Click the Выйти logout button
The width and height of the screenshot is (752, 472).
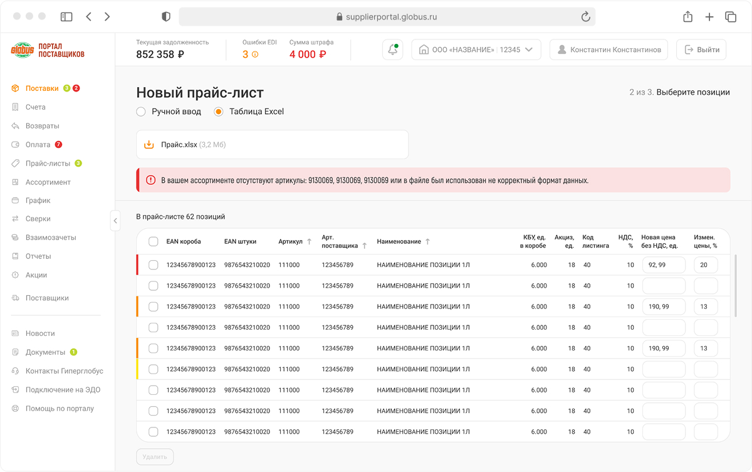click(x=701, y=50)
